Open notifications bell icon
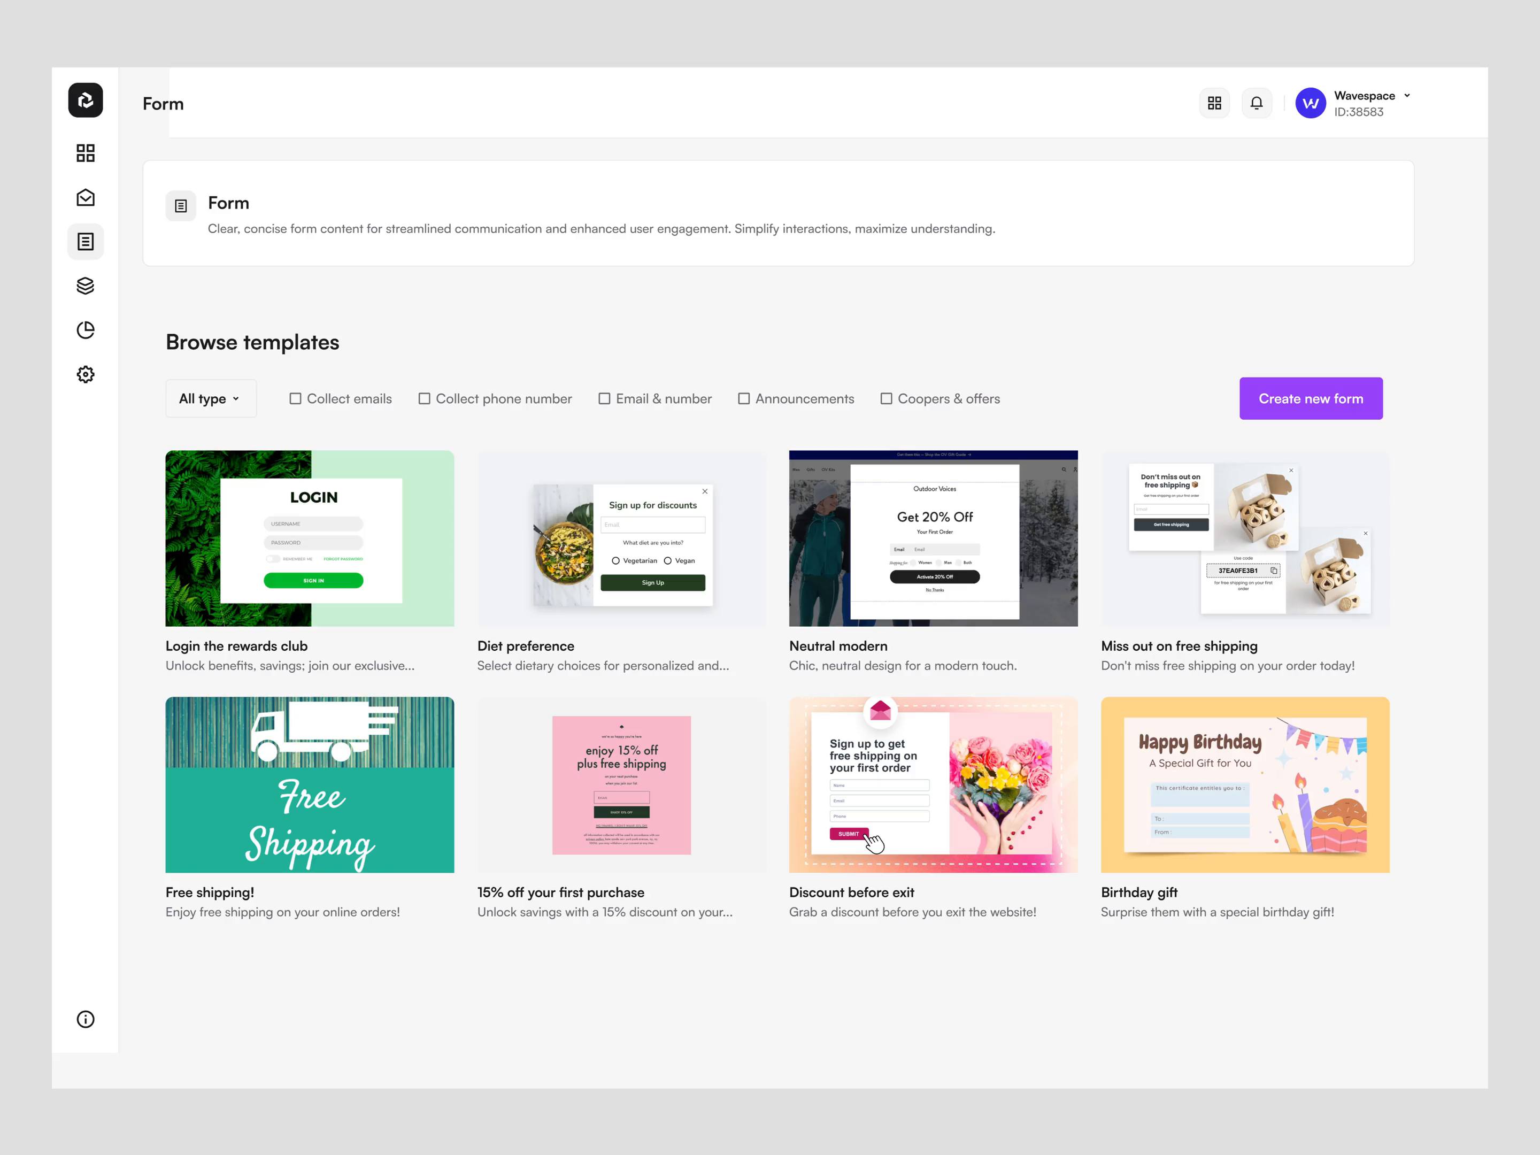 (1257, 102)
